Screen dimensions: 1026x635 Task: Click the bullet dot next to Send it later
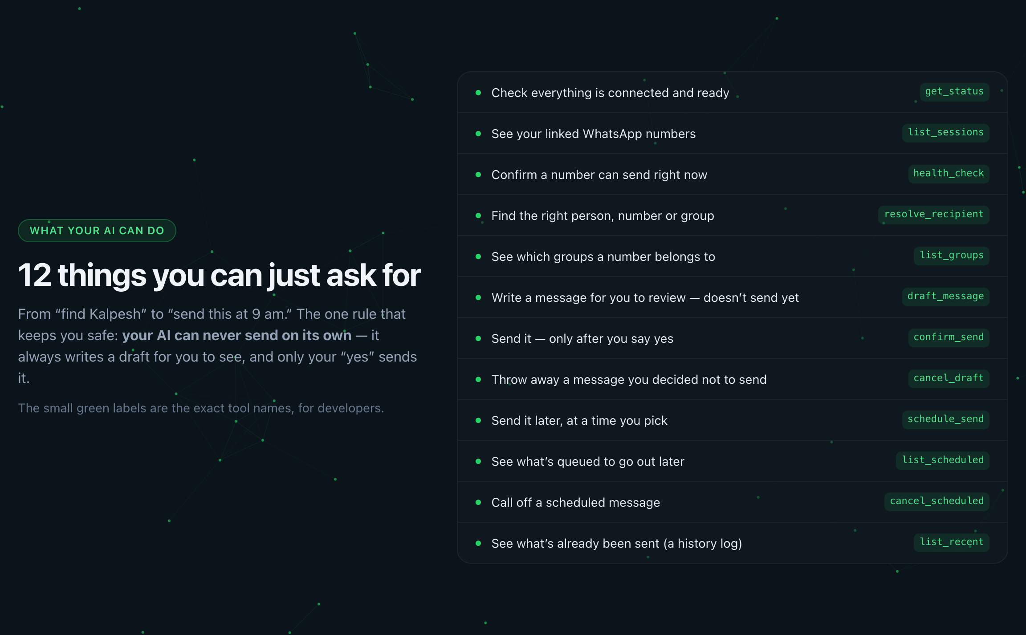pyautogui.click(x=478, y=420)
